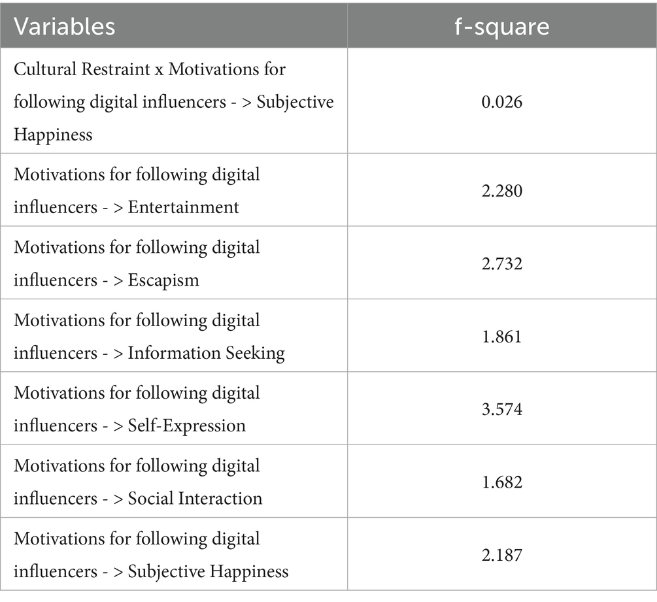657x602 pixels.
Task: Click the Variables column header
Action: (x=65, y=26)
